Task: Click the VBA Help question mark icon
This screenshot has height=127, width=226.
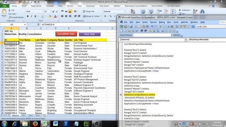Action: tap(193, 26)
